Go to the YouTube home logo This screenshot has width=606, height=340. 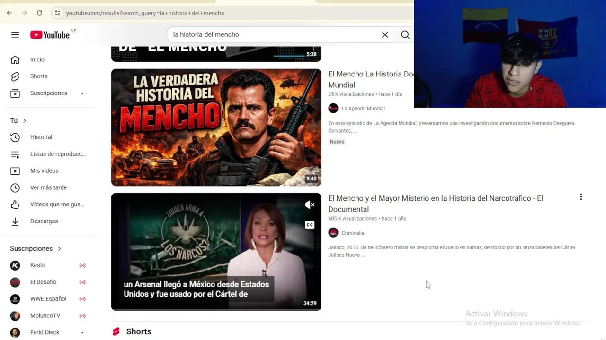click(50, 34)
